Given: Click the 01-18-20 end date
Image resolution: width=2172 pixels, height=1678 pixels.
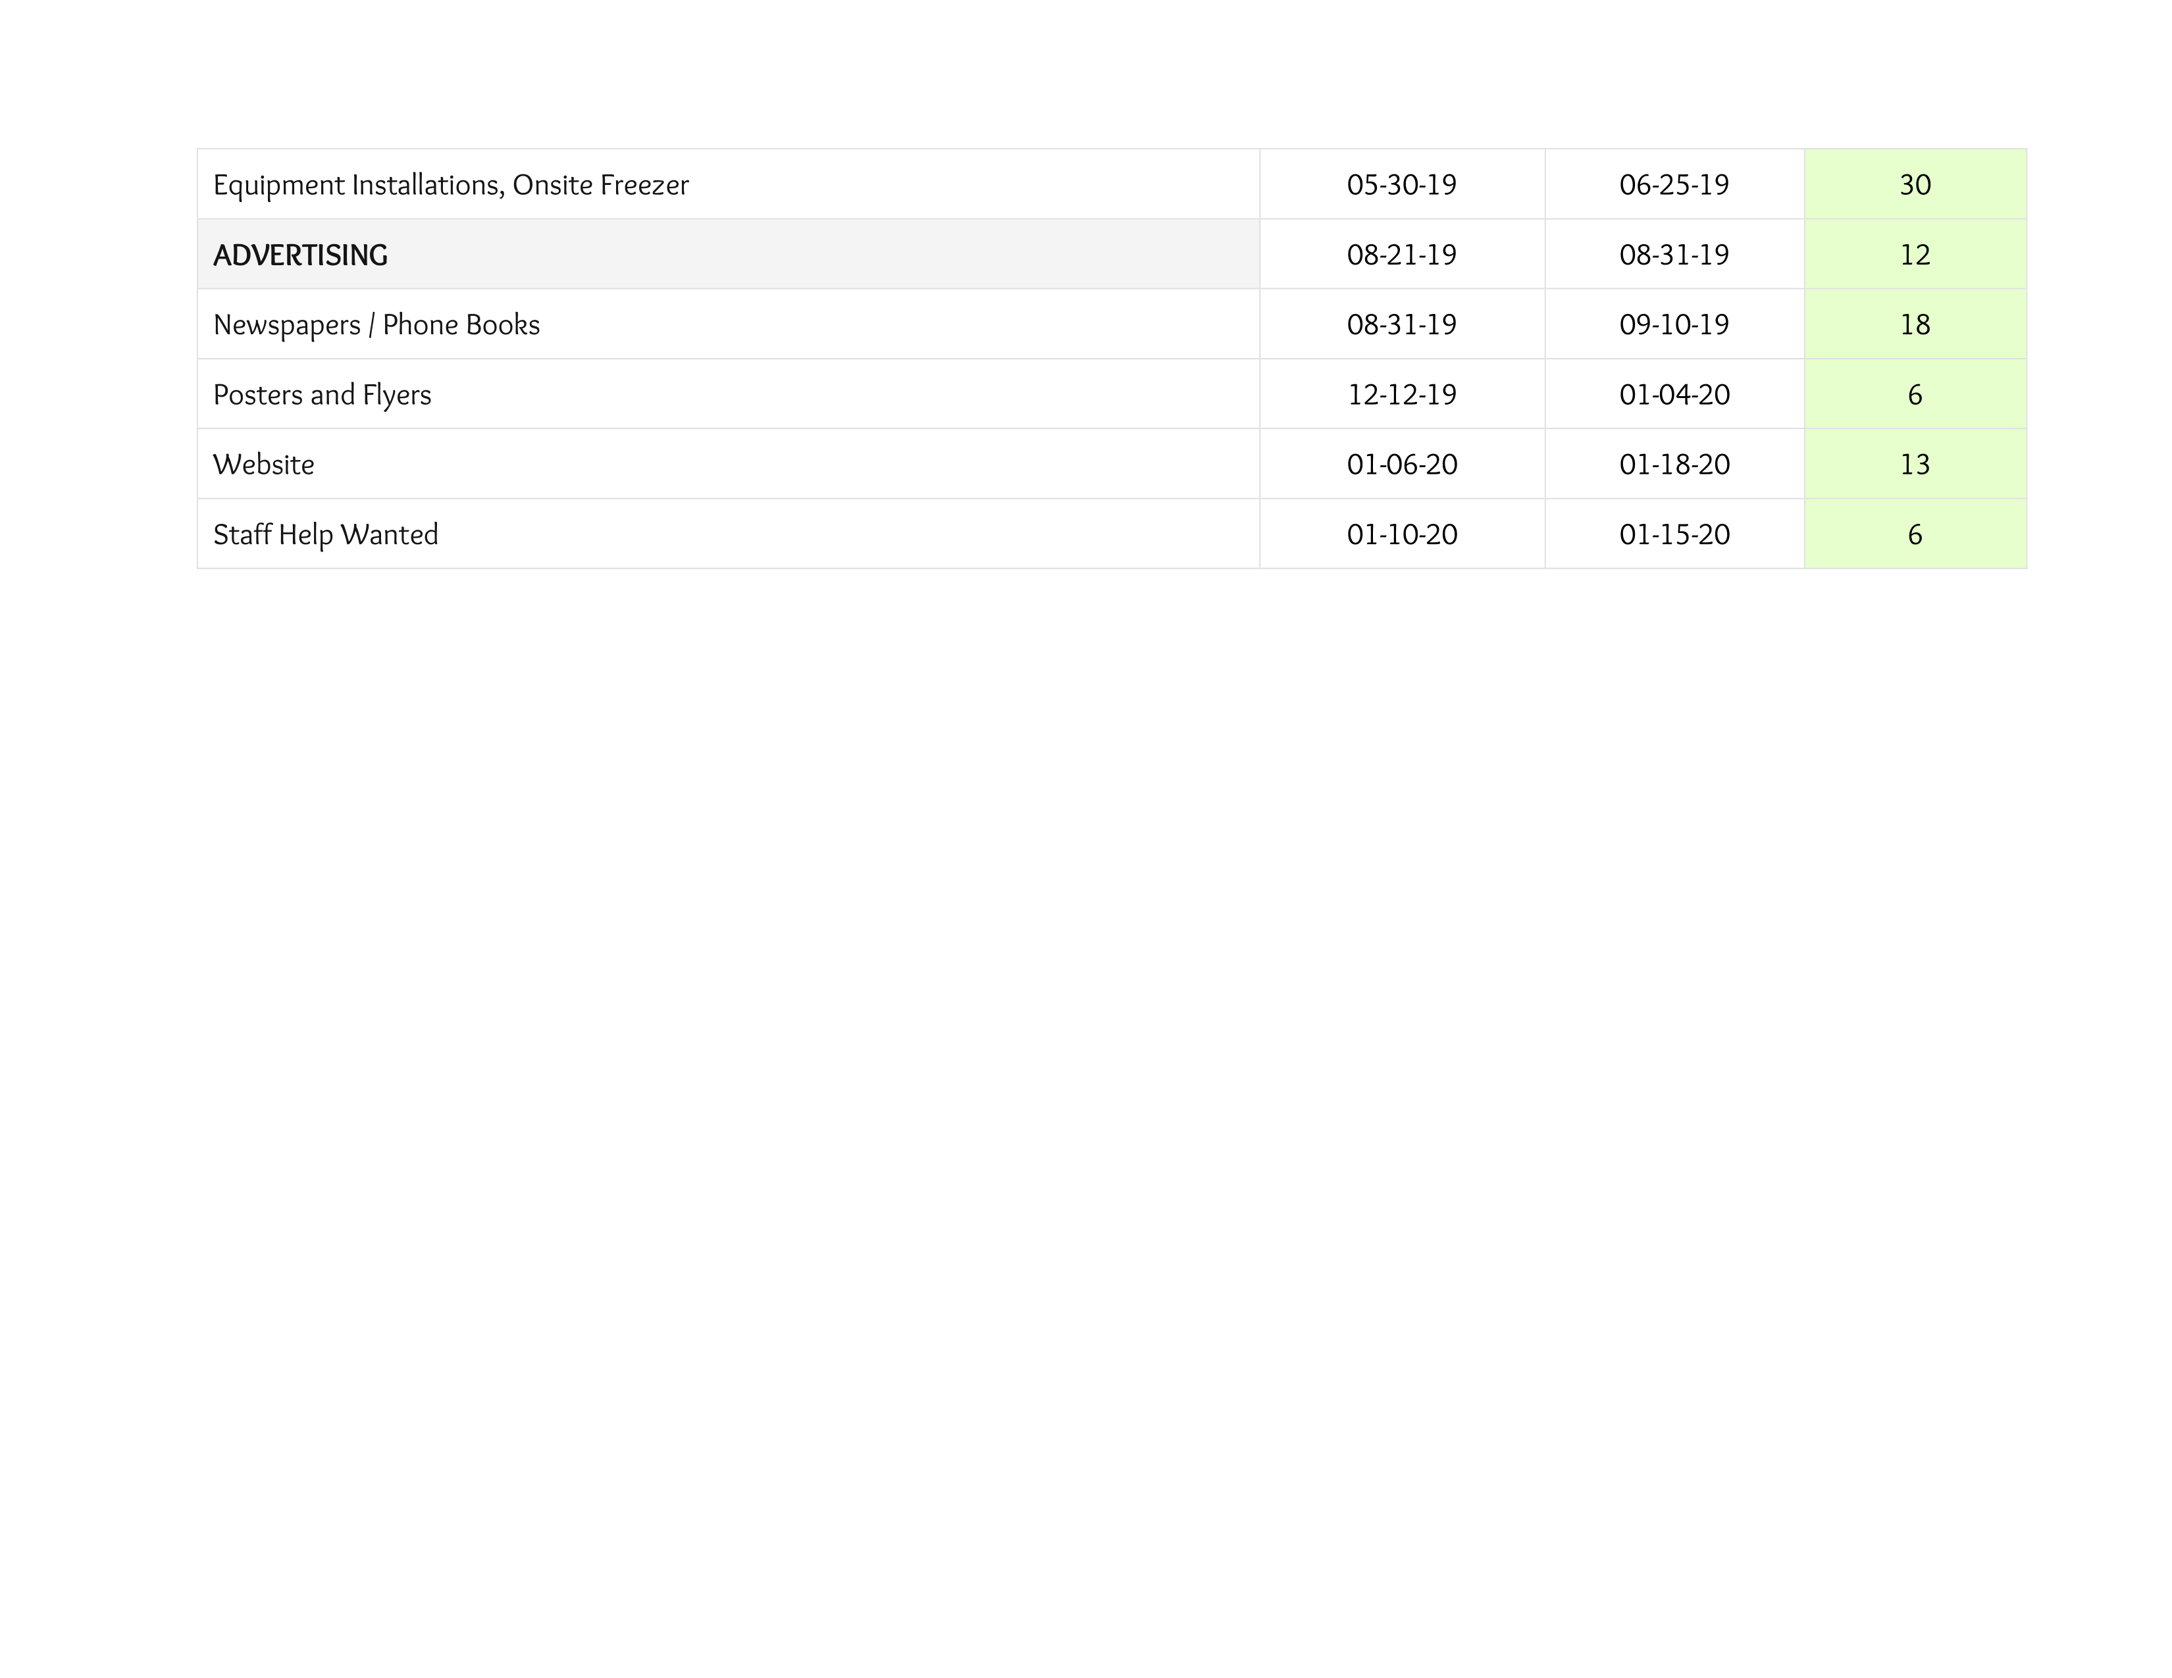Looking at the screenshot, I should (1674, 464).
